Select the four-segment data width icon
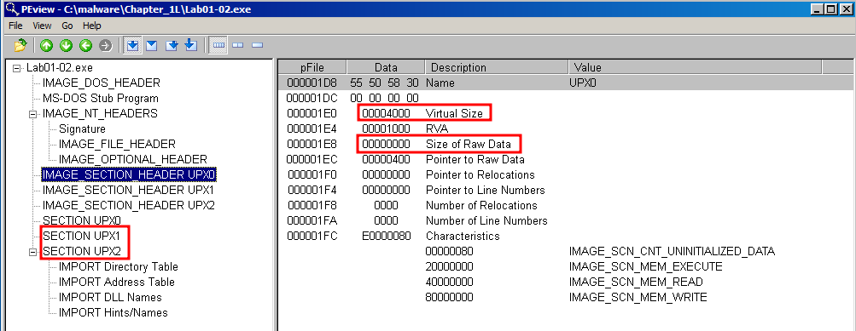 (x=218, y=46)
